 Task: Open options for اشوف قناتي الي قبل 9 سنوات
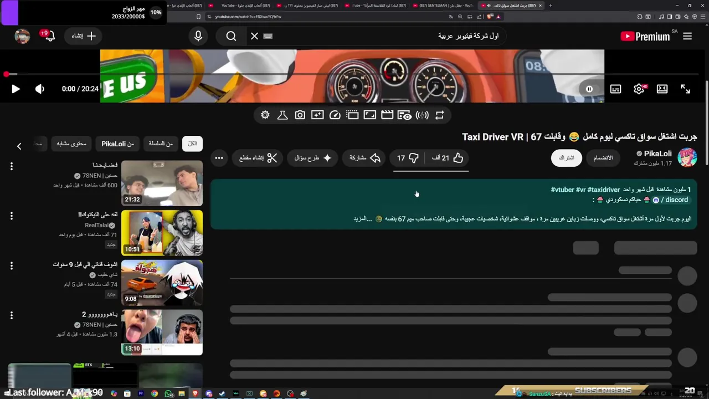(11, 265)
